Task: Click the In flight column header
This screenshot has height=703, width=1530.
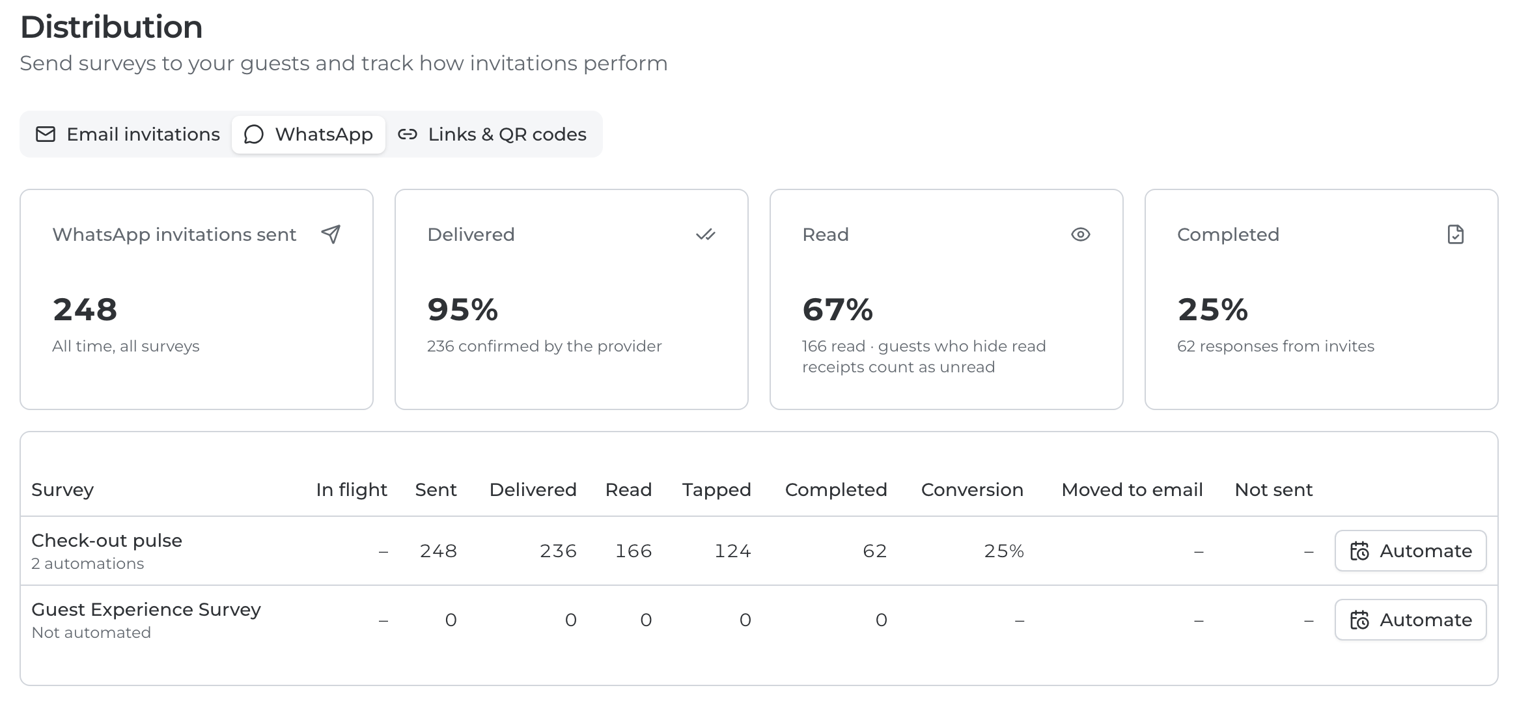Action: coord(352,489)
